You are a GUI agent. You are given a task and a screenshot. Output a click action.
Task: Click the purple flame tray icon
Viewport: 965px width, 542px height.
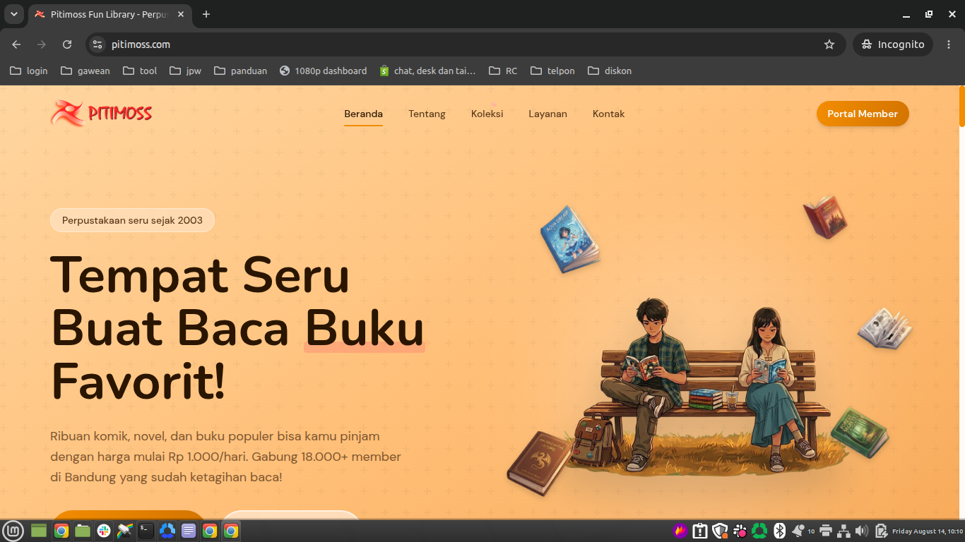tap(680, 531)
